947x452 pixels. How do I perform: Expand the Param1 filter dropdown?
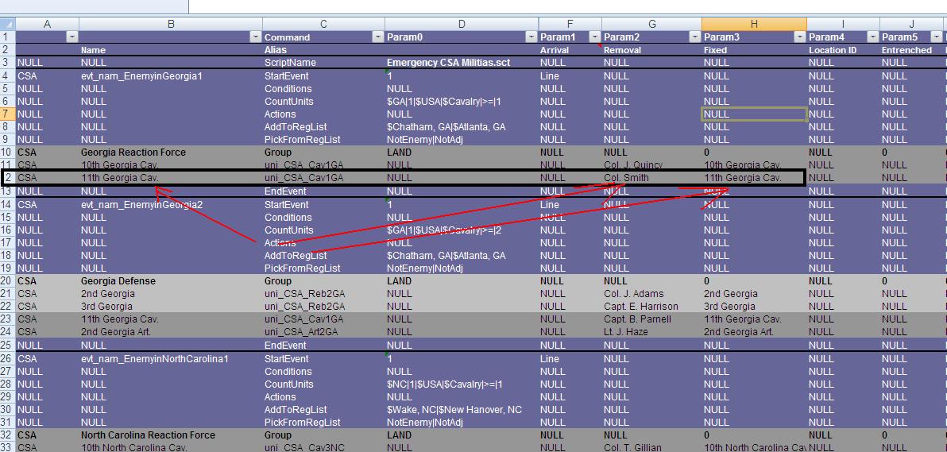click(x=594, y=37)
